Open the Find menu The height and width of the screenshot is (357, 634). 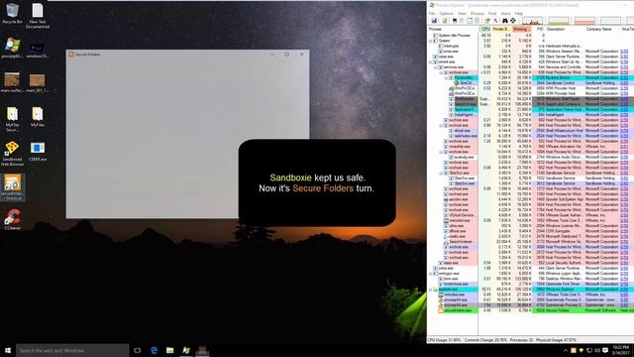pyautogui.click(x=492, y=13)
